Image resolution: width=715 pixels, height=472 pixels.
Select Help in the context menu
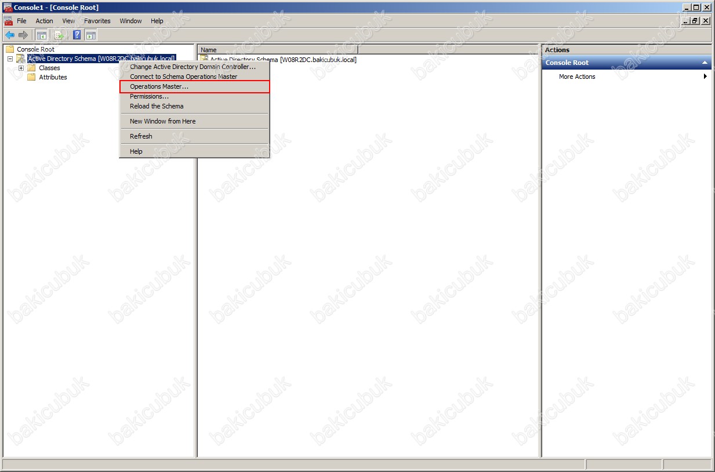tap(194, 151)
